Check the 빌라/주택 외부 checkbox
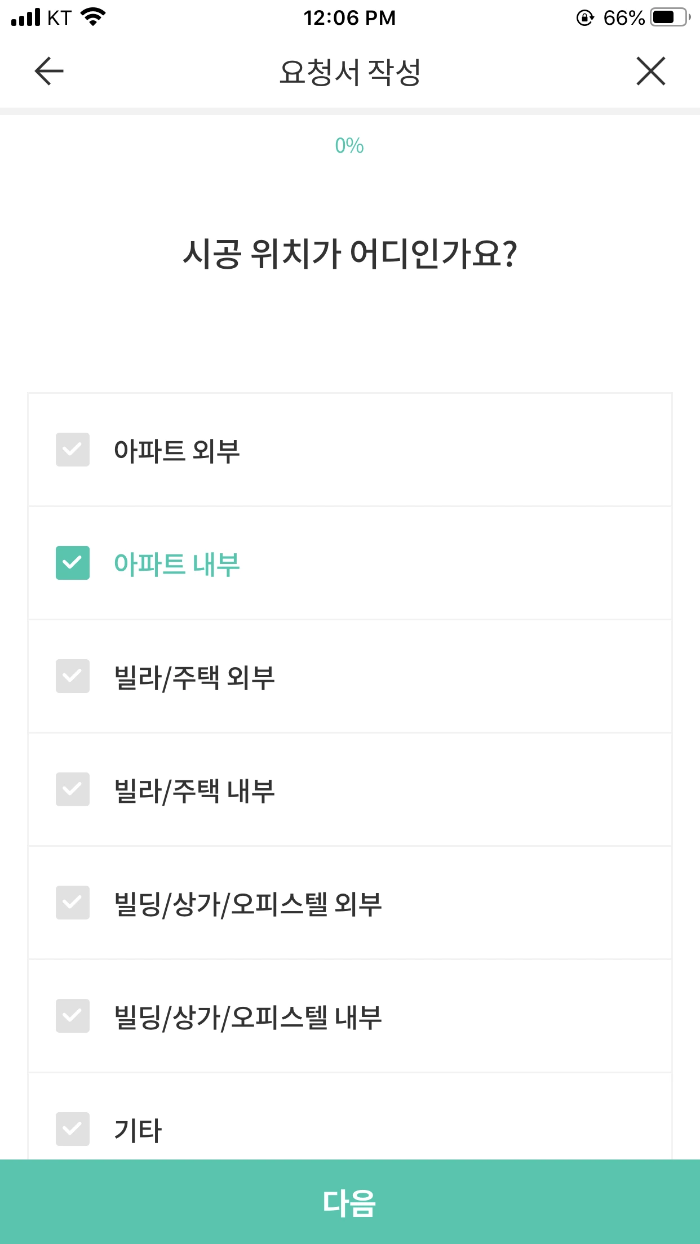The height and width of the screenshot is (1244, 700). [x=73, y=676]
